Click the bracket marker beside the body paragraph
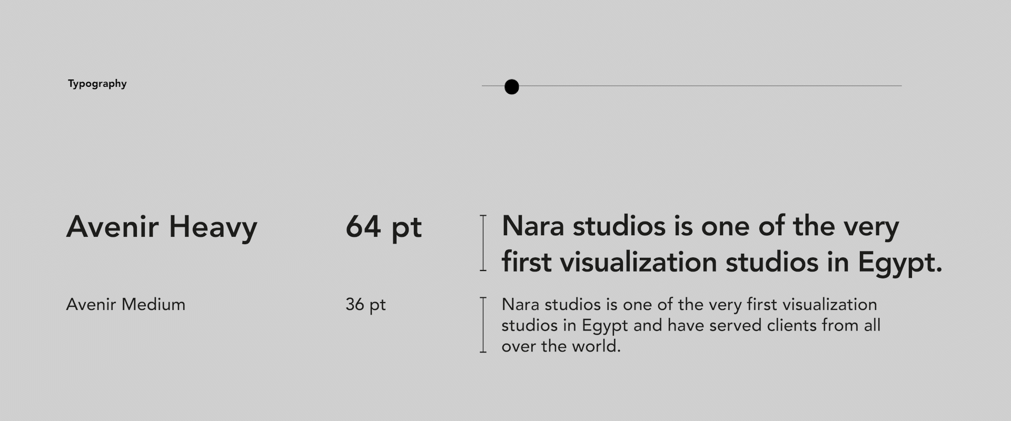1011x421 pixels. click(x=483, y=325)
